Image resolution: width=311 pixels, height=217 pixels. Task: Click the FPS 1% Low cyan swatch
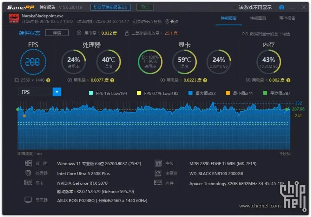91,93
